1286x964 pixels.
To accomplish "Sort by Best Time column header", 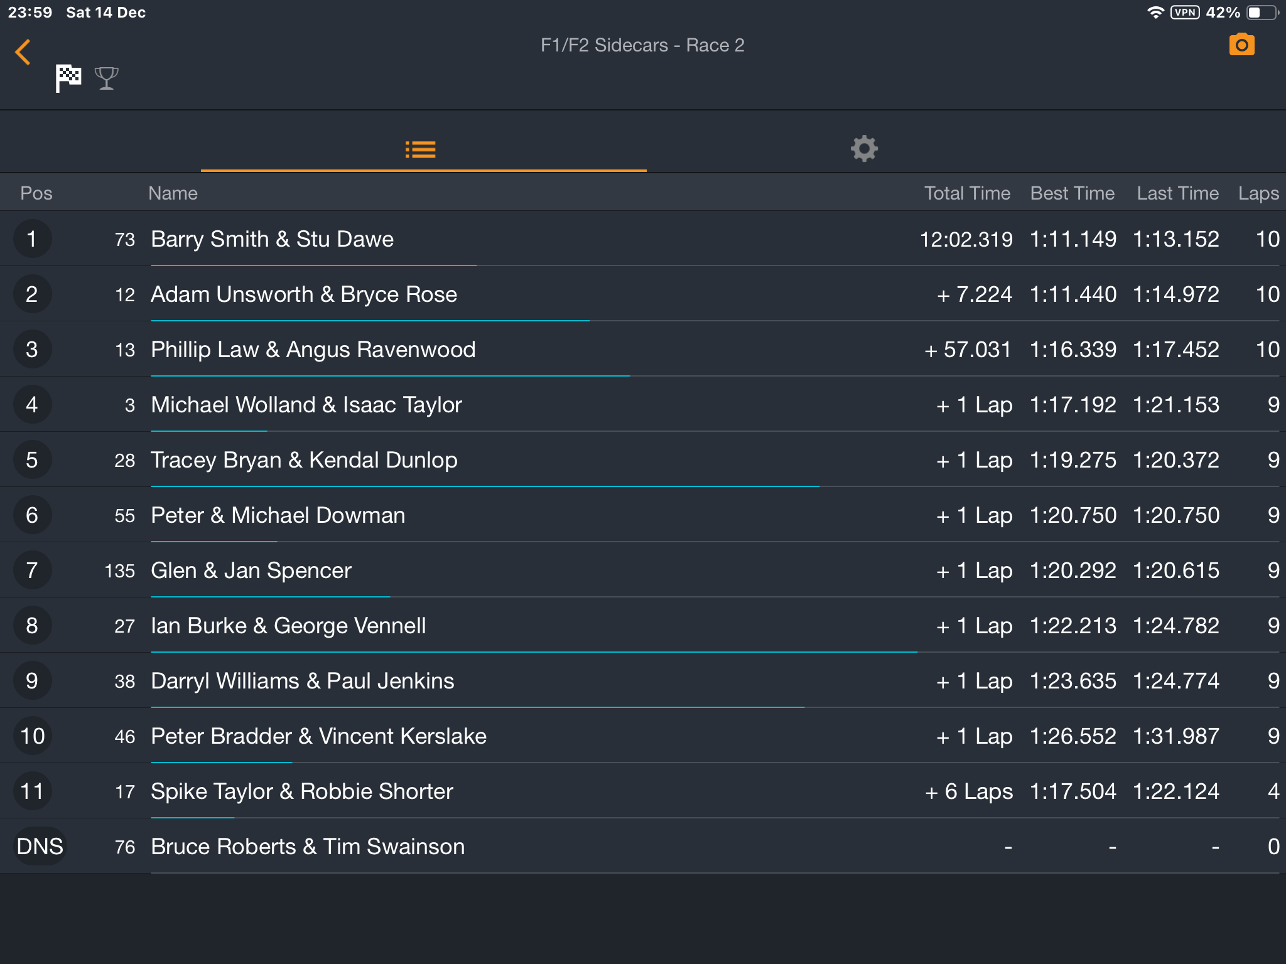I will tap(1073, 193).
